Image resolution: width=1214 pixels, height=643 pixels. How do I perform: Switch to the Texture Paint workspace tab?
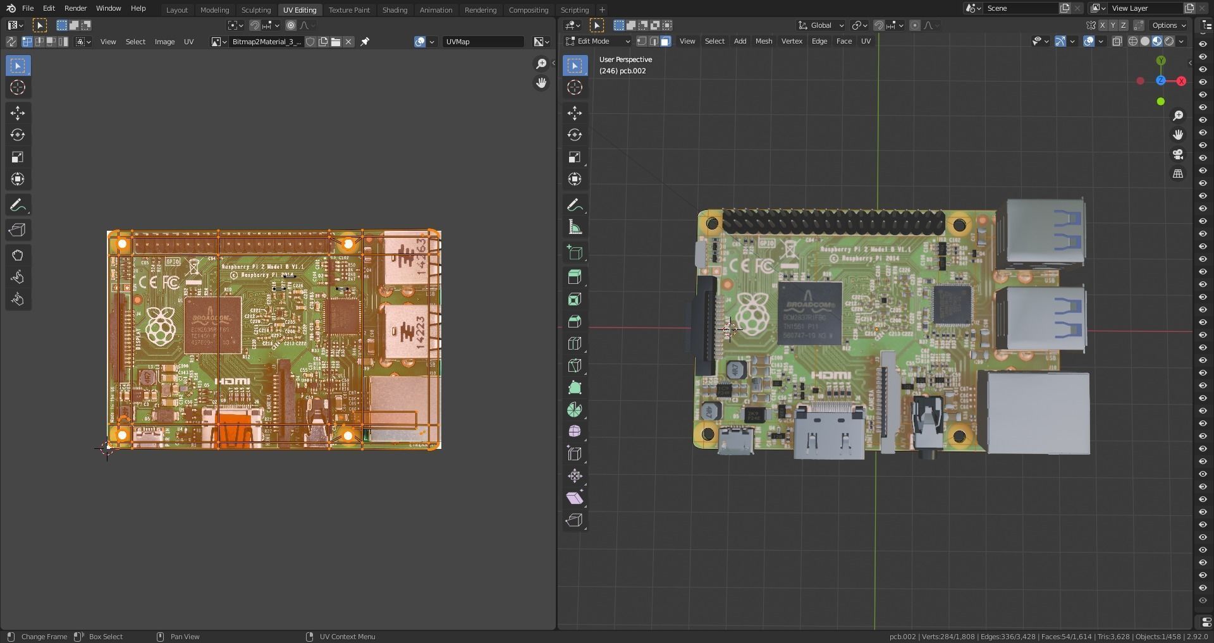pos(349,10)
